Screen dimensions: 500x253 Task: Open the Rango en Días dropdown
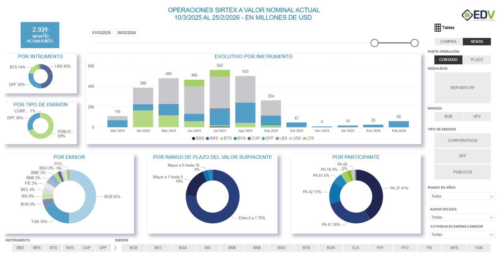tap(462, 217)
